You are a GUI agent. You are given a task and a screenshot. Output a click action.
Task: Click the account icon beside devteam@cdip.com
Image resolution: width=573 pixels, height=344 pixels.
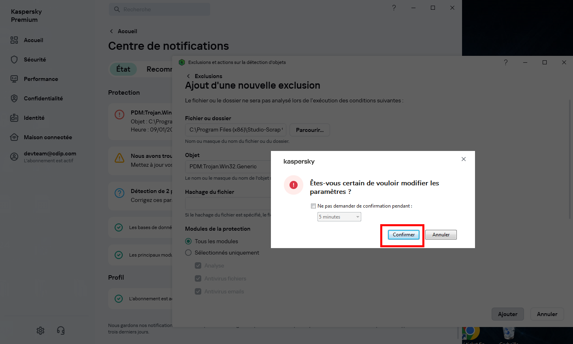[x=14, y=157]
